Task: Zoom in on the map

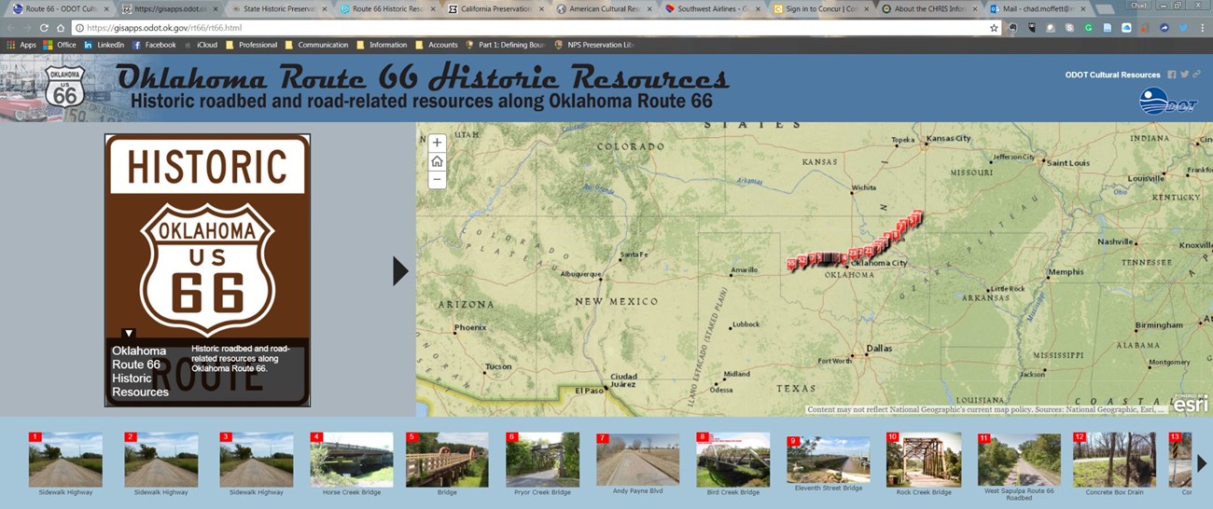Action: pos(437,143)
